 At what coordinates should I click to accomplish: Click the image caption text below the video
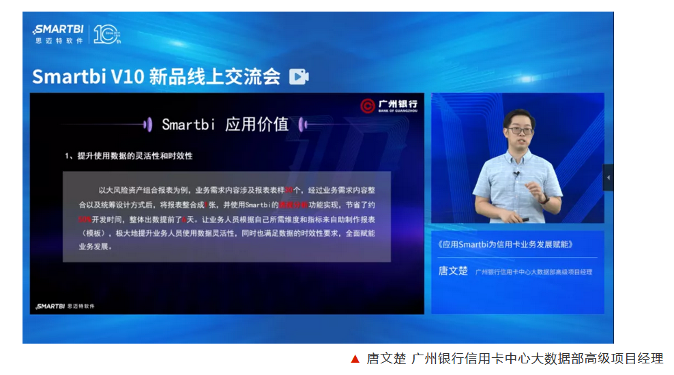click(x=514, y=359)
